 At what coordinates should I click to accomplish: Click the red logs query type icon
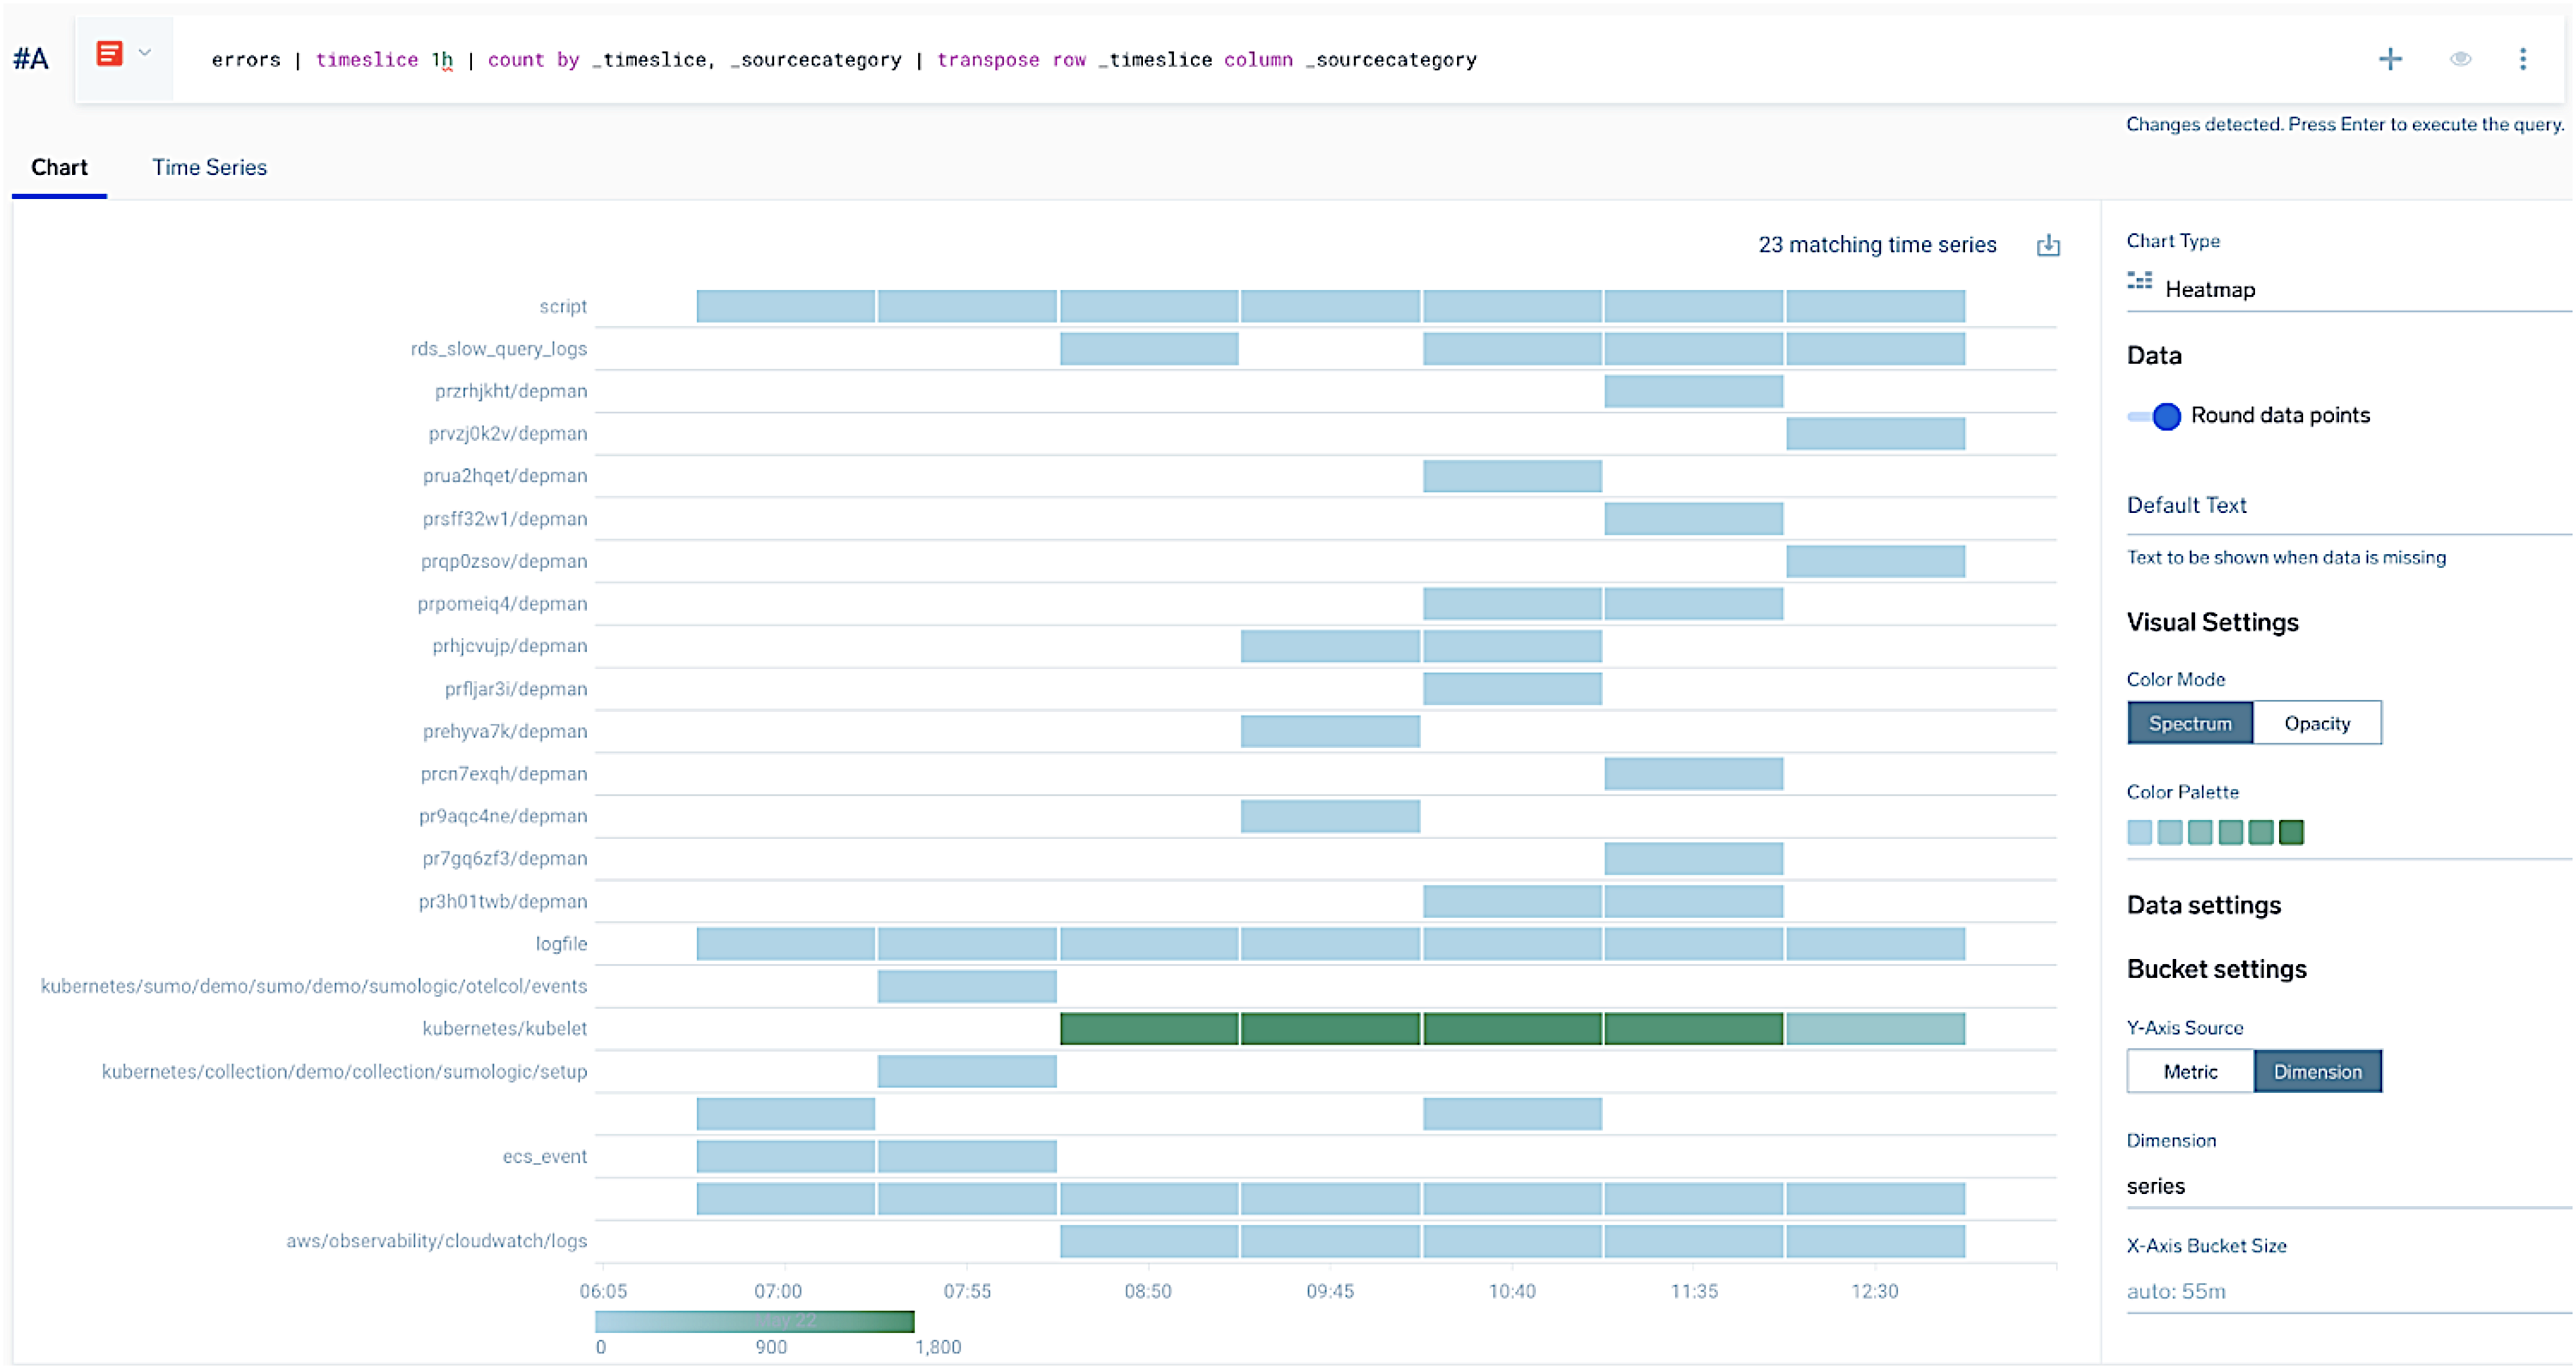(x=109, y=54)
